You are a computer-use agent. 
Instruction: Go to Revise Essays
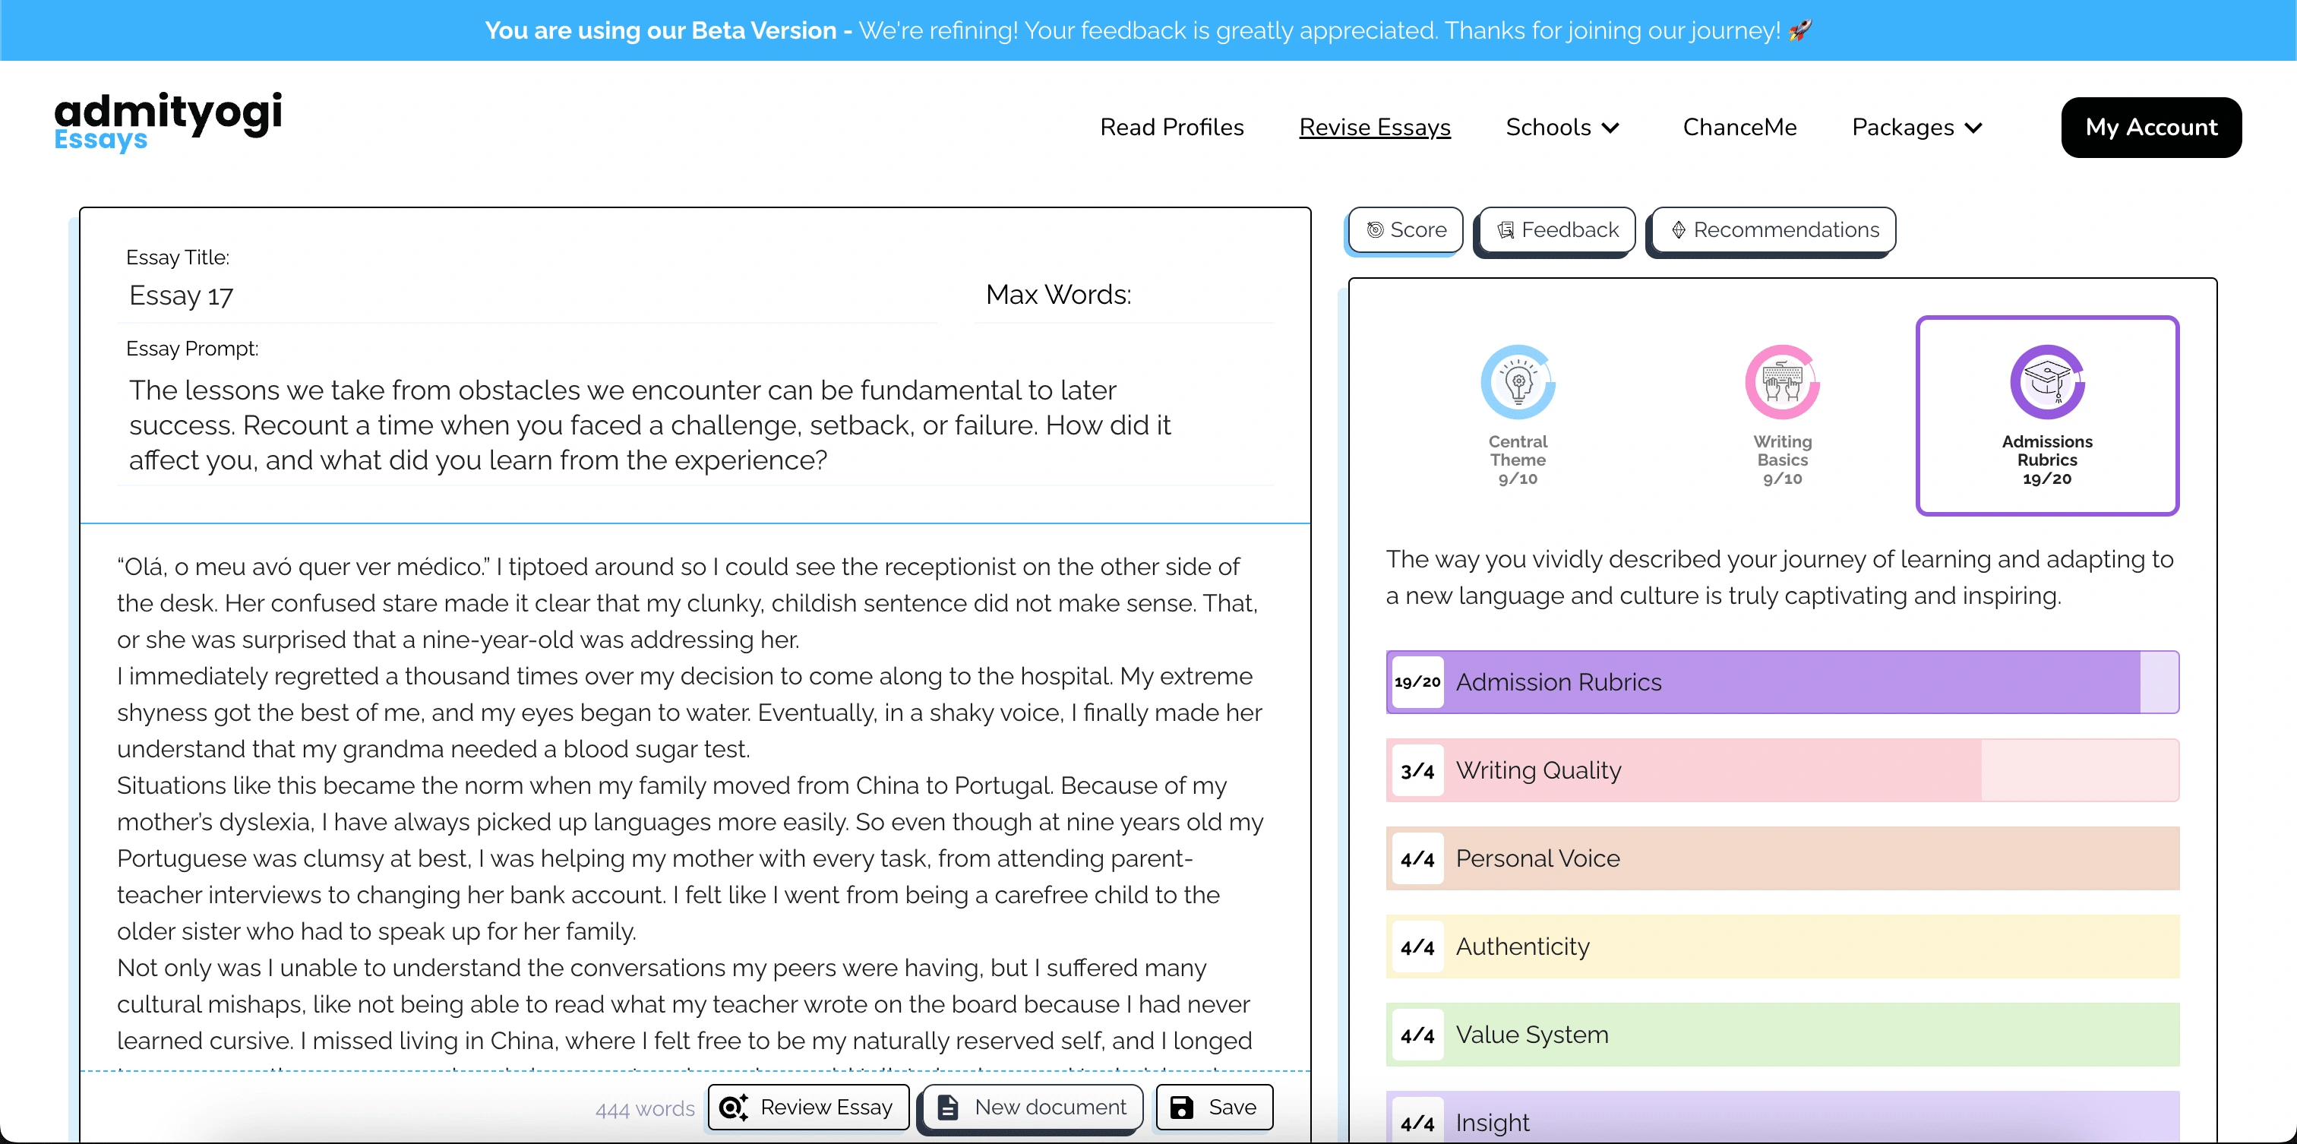(x=1374, y=128)
